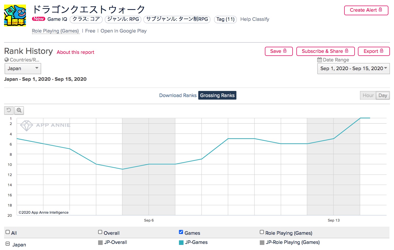Image resolution: width=394 pixels, height=250 pixels.
Task: Click the ドラゴンクエストウォーク app title
Action: coord(89,10)
